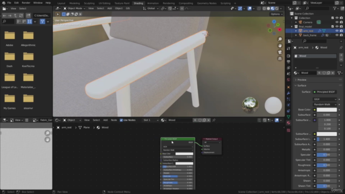The image size is (345, 194).
Task: Select material preview shading mode
Action: tap(273, 9)
